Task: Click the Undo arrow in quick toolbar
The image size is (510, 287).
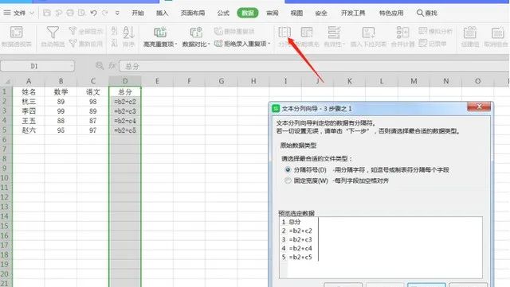Action: [93, 13]
